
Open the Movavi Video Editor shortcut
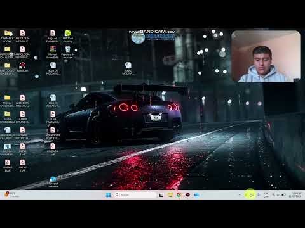click(x=53, y=53)
